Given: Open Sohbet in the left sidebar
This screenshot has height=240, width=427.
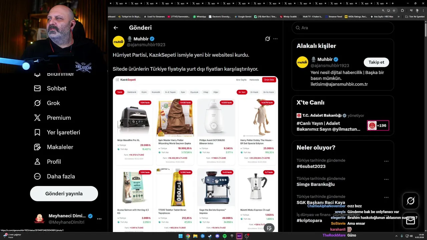Looking at the screenshot, I should [x=50, y=88].
